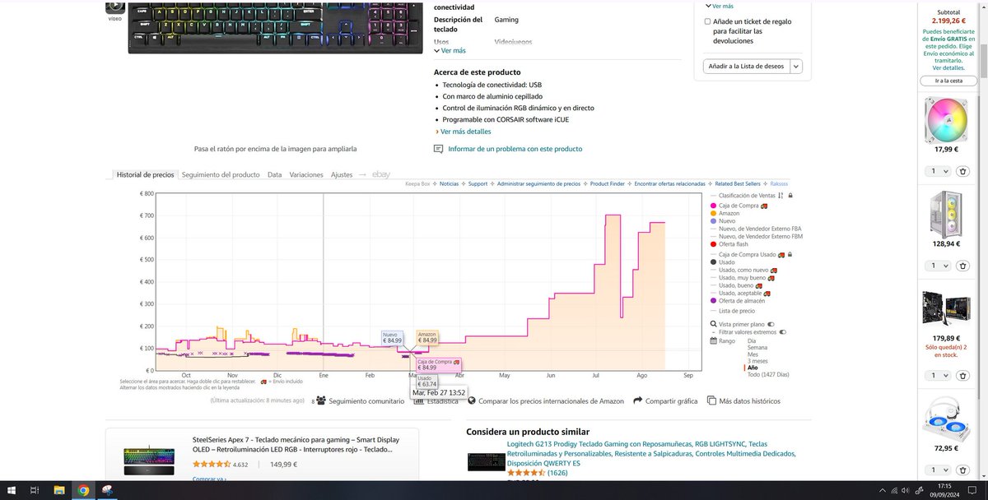The height and width of the screenshot is (500, 988).
Task: Open the quantity dropdown for the 179,89 € motherboard
Action: (939, 375)
